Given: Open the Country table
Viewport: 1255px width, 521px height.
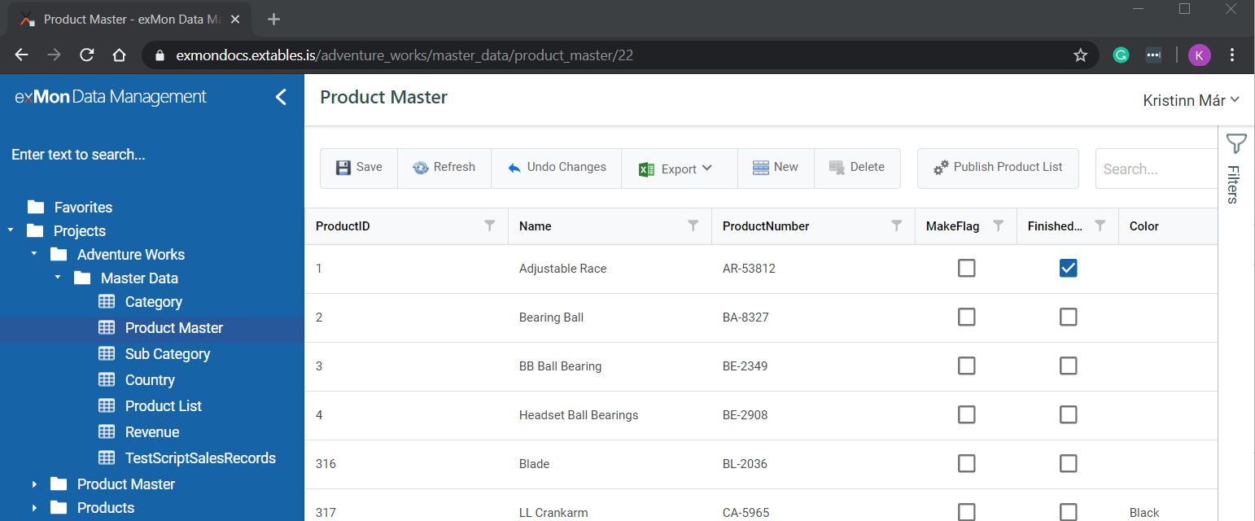Looking at the screenshot, I should point(150,380).
